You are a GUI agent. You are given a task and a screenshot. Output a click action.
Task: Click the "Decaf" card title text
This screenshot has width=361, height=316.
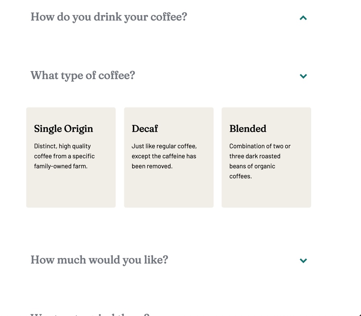pos(145,128)
